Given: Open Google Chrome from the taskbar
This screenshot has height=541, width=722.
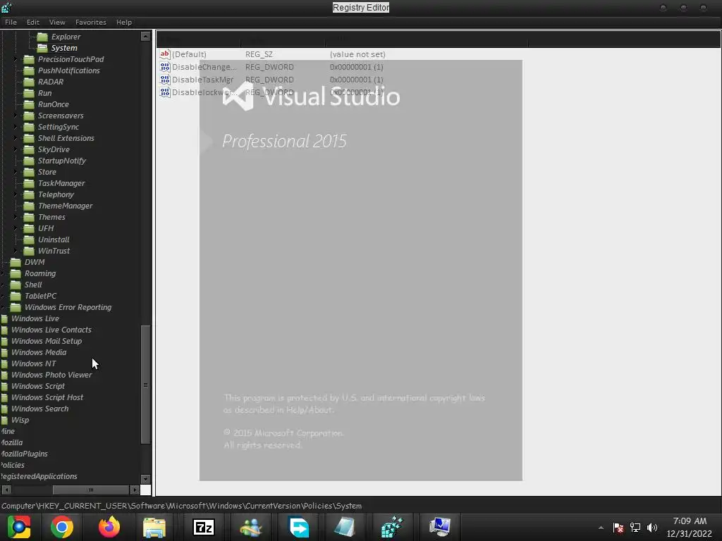Looking at the screenshot, I should [62, 527].
